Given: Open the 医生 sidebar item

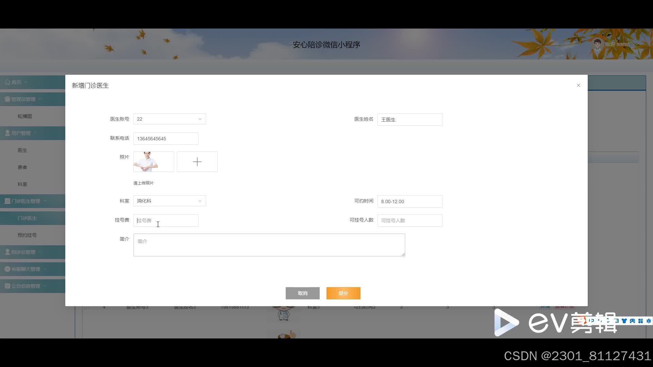Looking at the screenshot, I should (22, 150).
